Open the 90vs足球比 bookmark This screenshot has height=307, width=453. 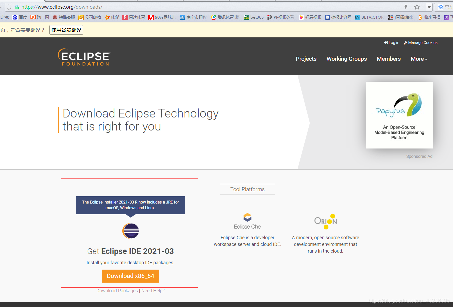[x=162, y=17]
